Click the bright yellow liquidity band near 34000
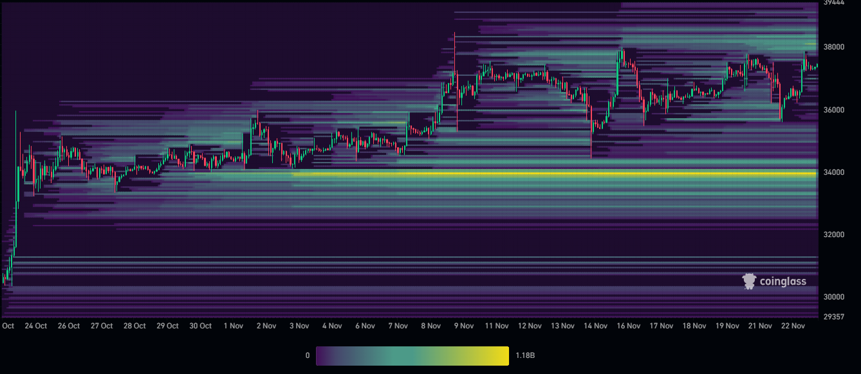The image size is (861, 374). (553, 174)
